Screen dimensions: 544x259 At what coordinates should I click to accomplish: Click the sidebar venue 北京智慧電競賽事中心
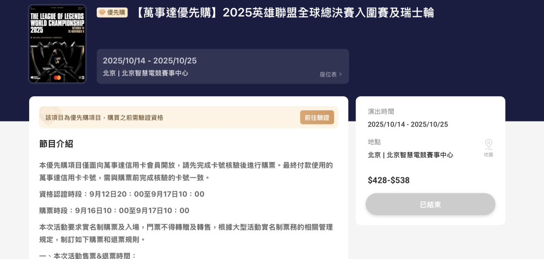click(x=411, y=155)
